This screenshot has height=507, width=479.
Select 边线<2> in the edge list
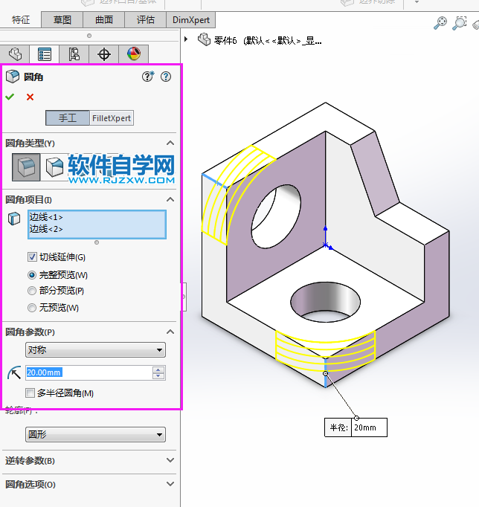[x=46, y=229]
